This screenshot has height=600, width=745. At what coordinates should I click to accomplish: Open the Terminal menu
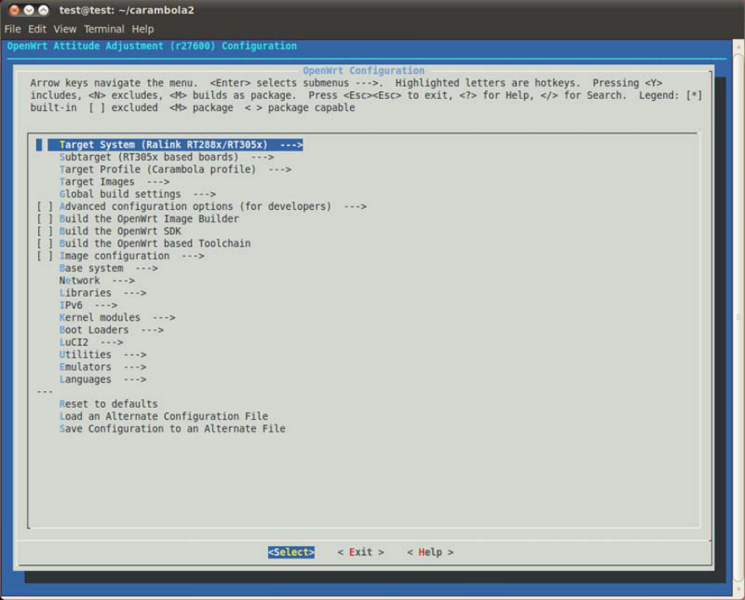pyautogui.click(x=104, y=29)
